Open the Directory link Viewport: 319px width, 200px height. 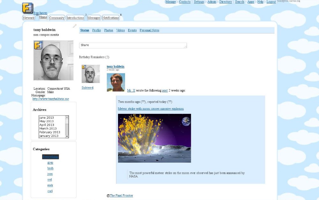point(226,2)
